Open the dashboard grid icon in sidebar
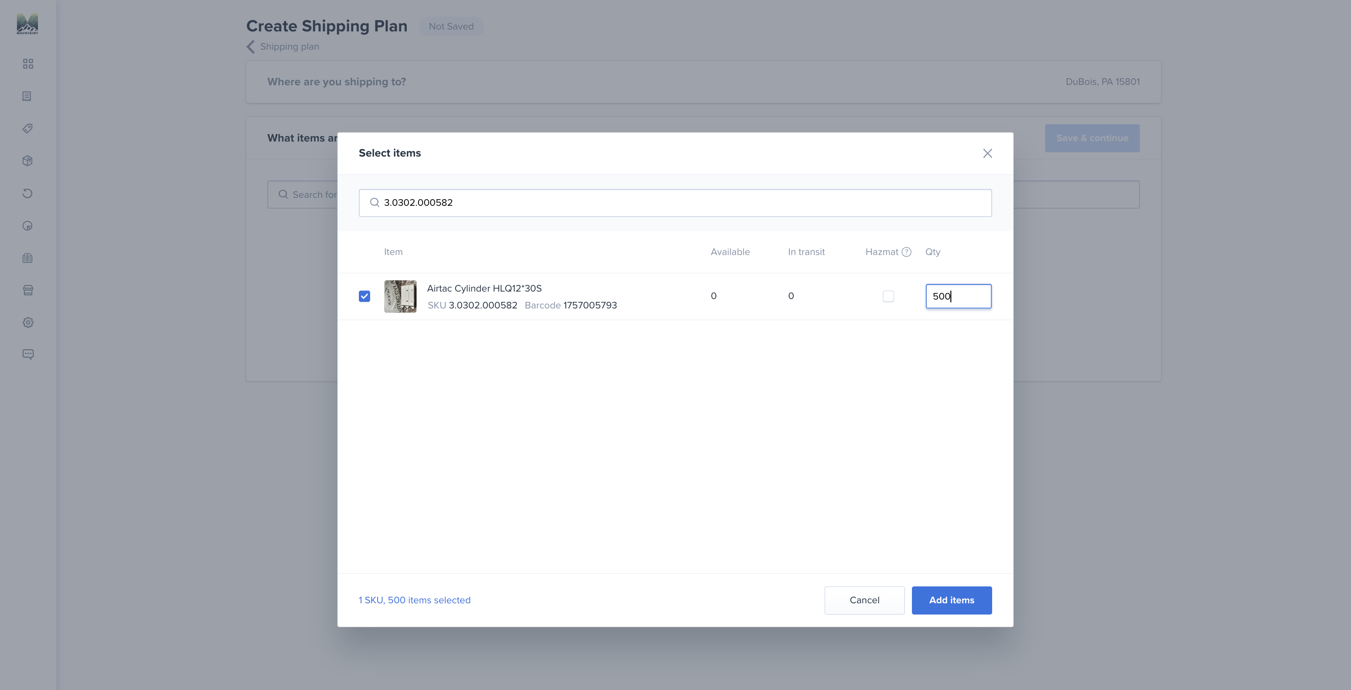 tap(28, 64)
